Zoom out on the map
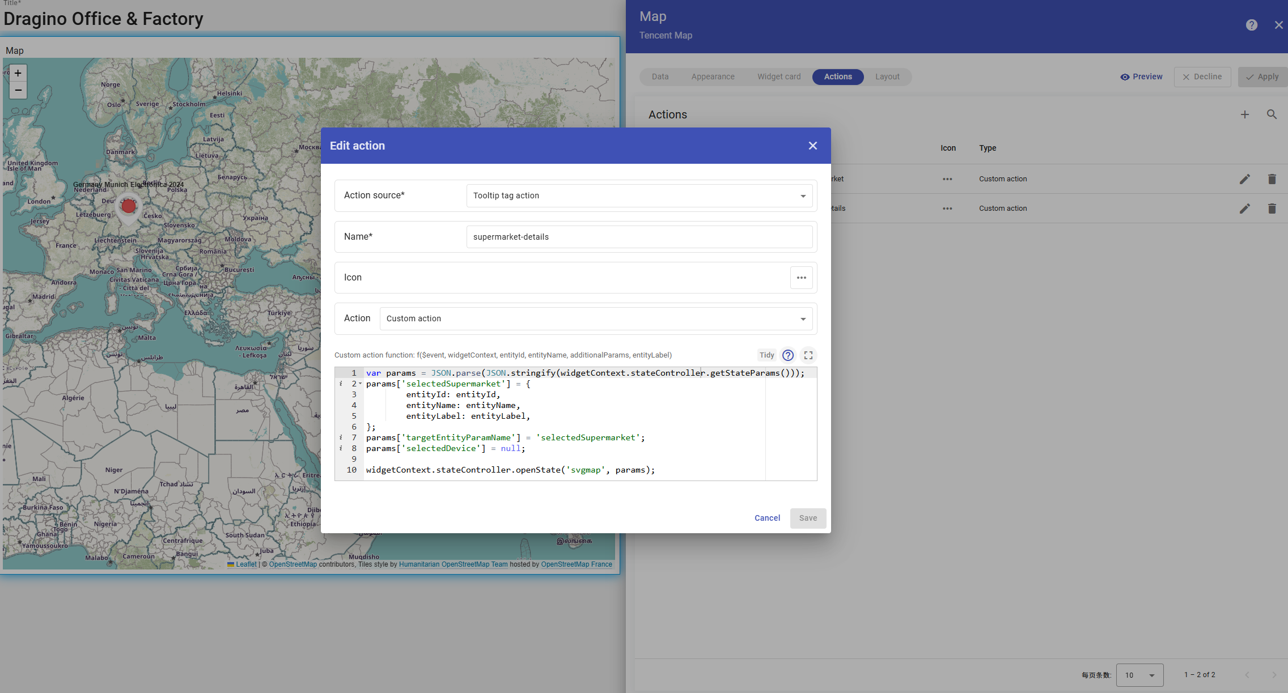The width and height of the screenshot is (1288, 693). coord(18,90)
